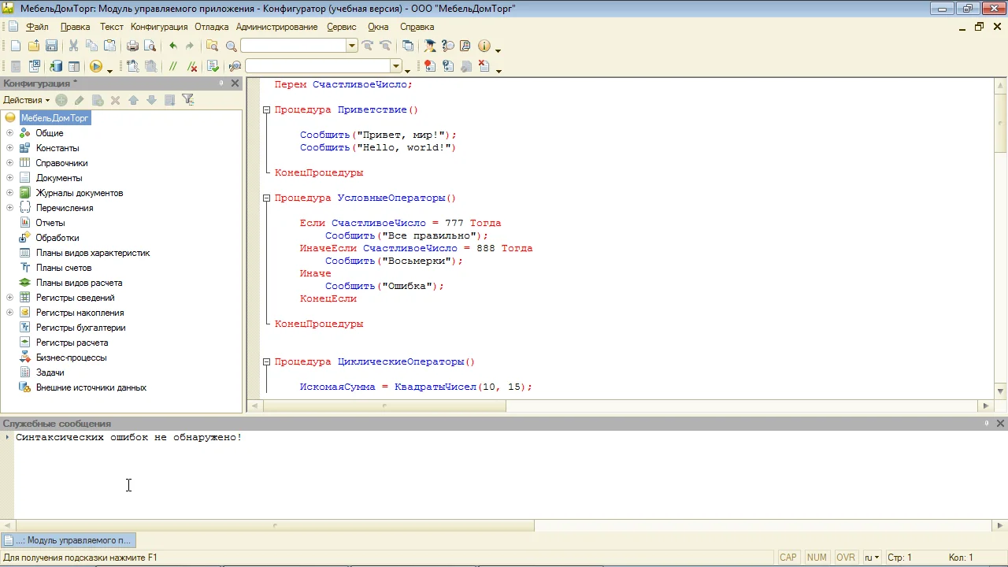The width and height of the screenshot is (1008, 567).
Task: Click the Print printer icon
Action: (132, 46)
